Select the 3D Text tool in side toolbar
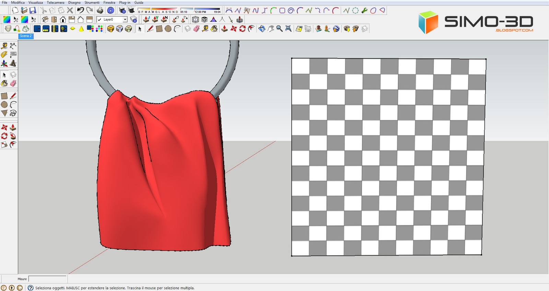 [x=13, y=63]
